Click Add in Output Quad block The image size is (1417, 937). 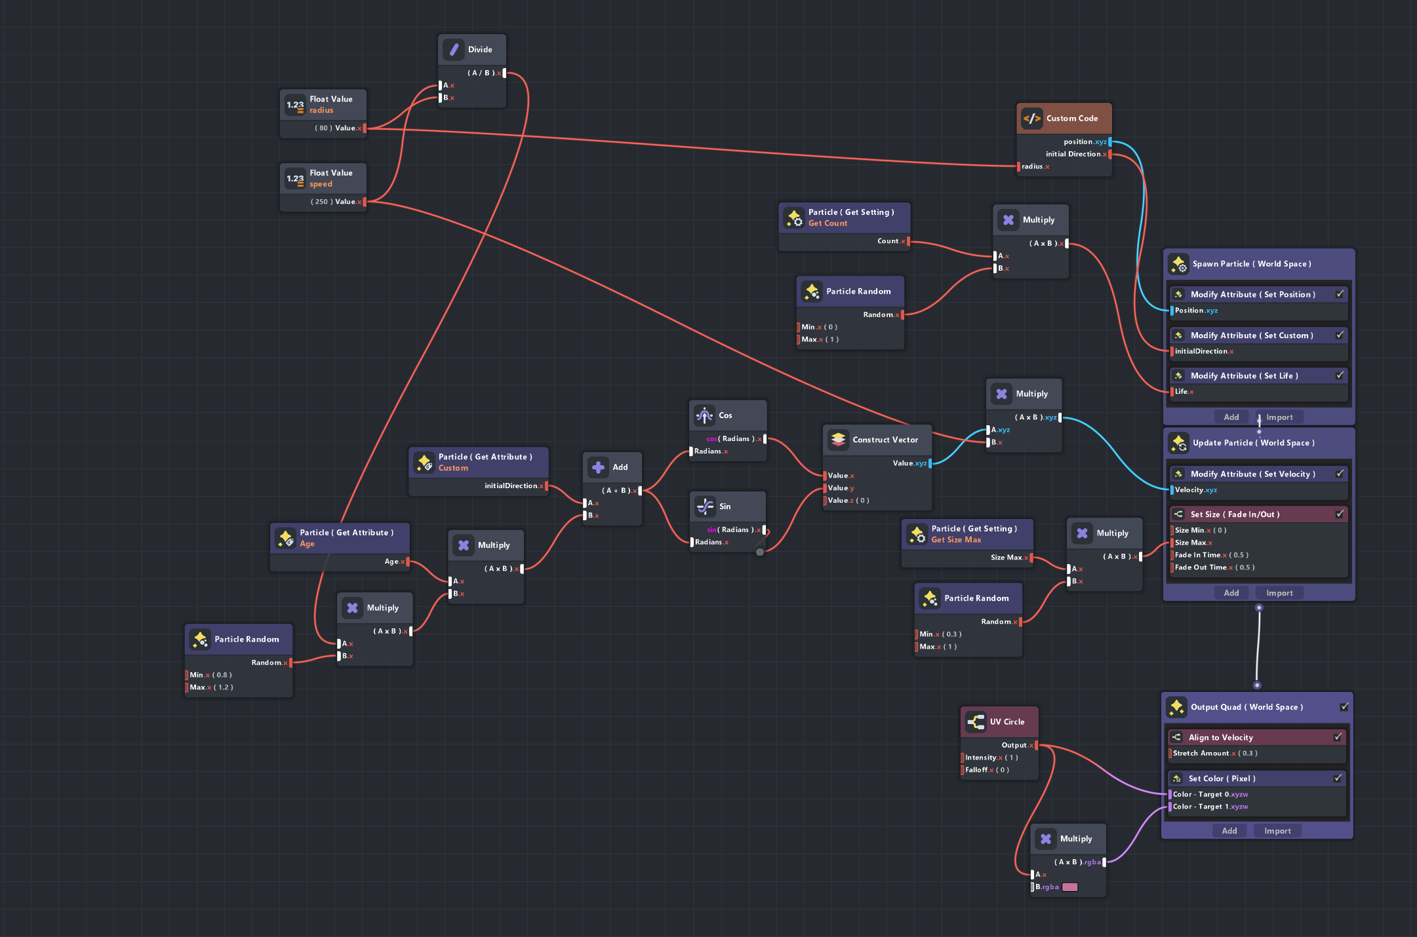click(x=1229, y=831)
